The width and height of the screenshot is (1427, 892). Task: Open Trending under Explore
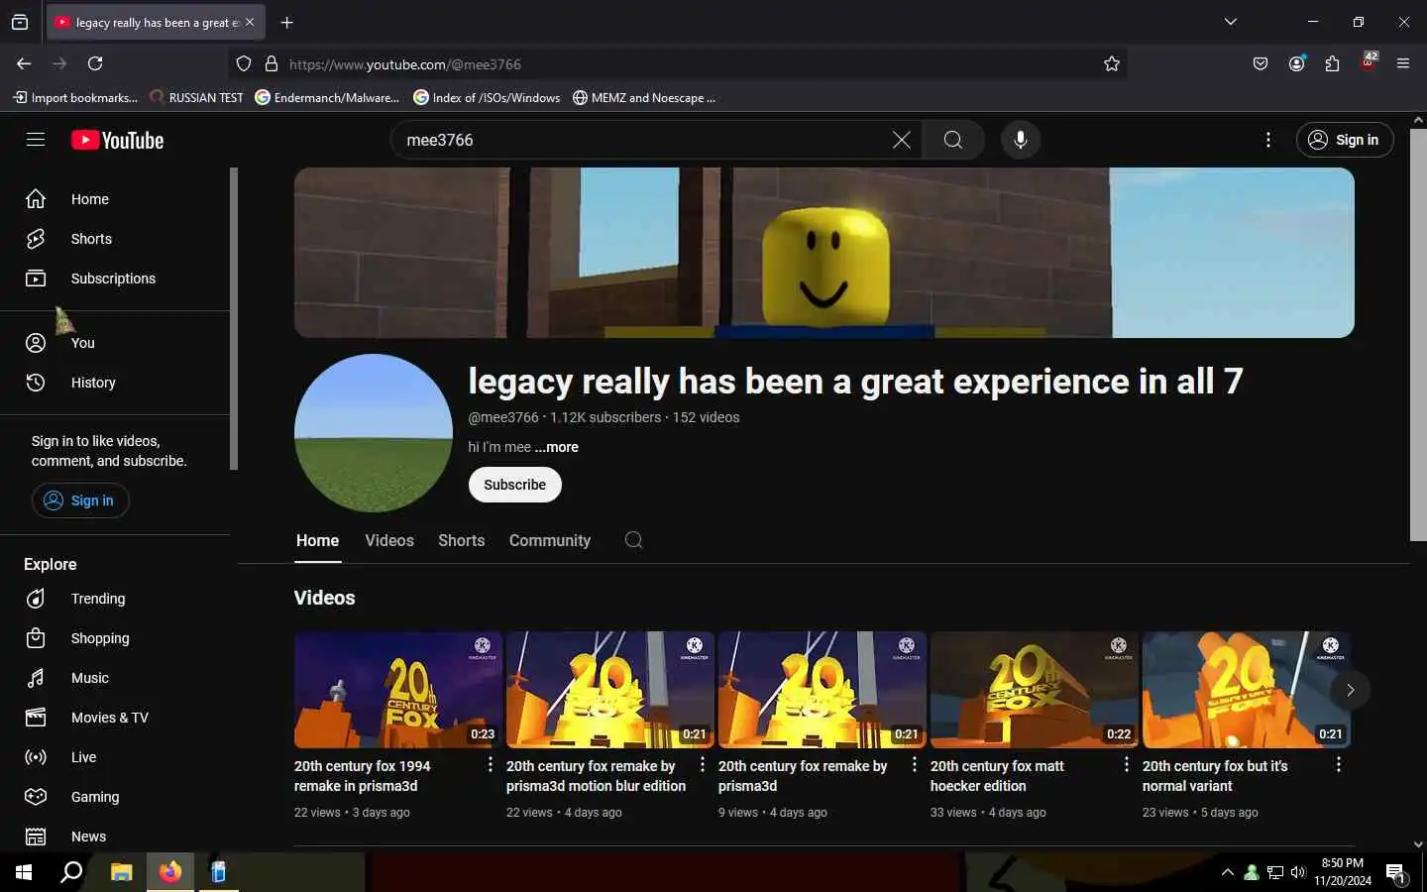pos(115,599)
